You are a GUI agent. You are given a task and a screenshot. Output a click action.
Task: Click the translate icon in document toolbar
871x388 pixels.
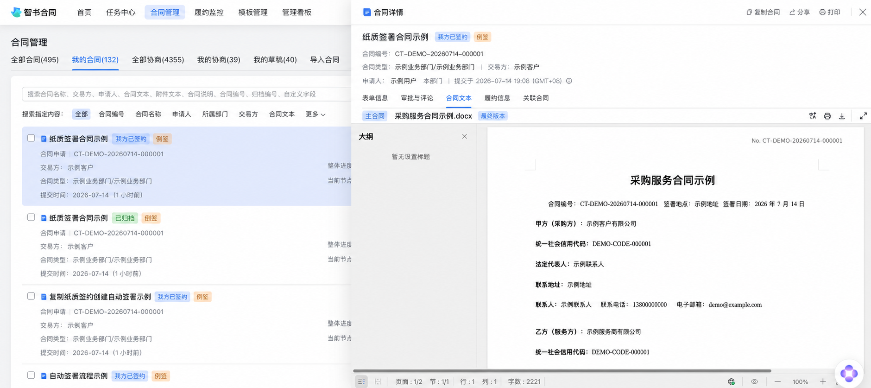(813, 116)
